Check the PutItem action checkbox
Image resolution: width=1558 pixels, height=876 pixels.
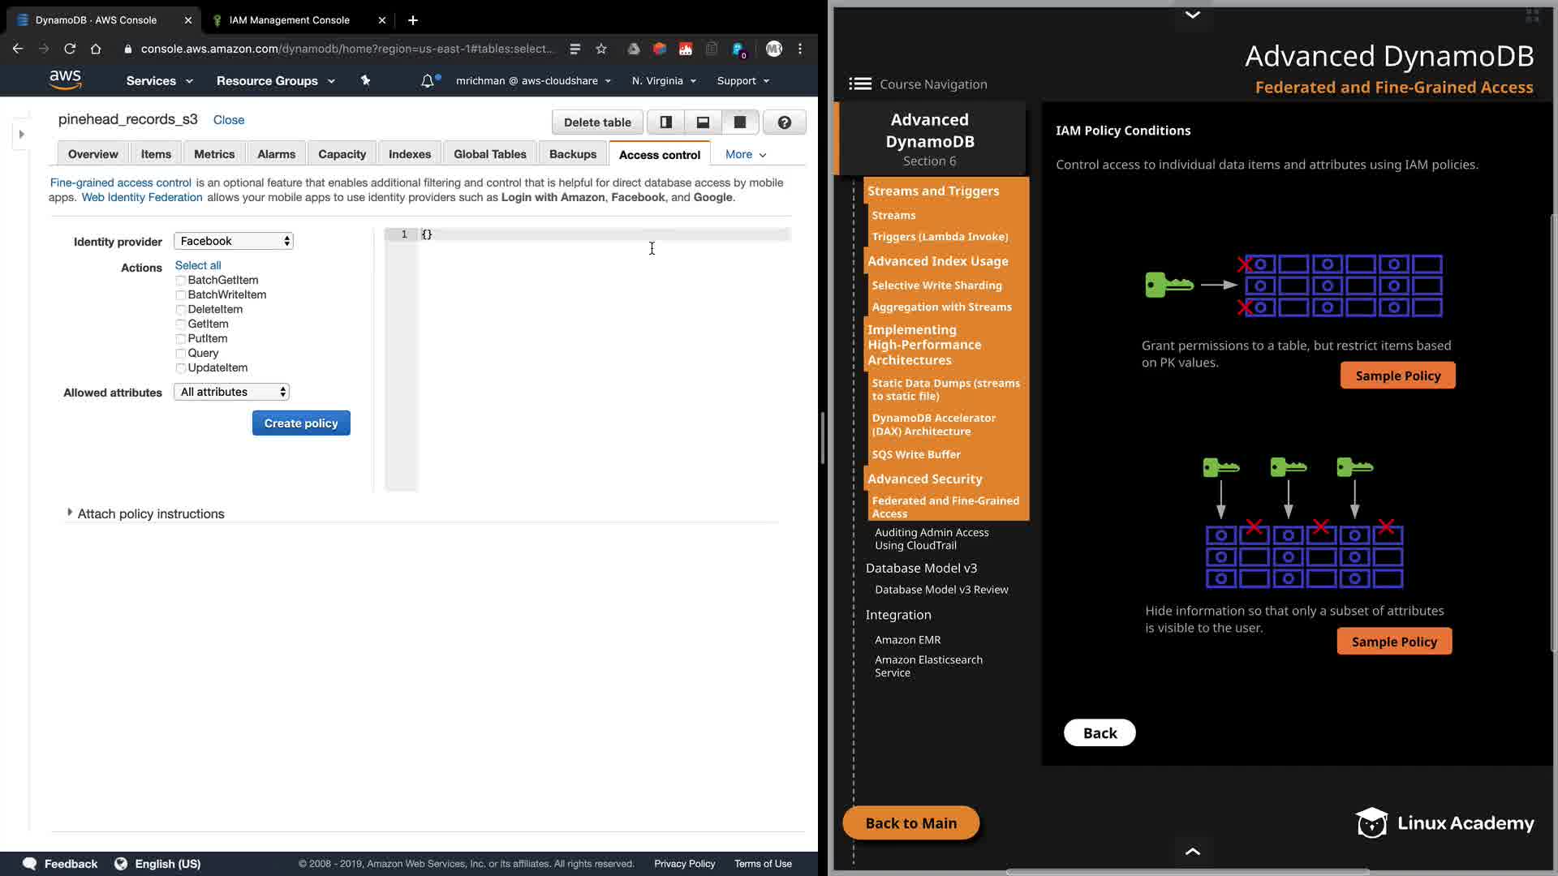pos(181,339)
